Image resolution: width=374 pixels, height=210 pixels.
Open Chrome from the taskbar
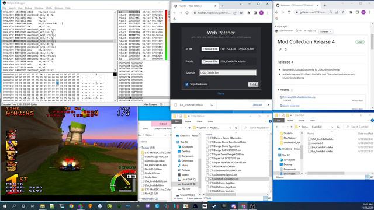click(71, 206)
